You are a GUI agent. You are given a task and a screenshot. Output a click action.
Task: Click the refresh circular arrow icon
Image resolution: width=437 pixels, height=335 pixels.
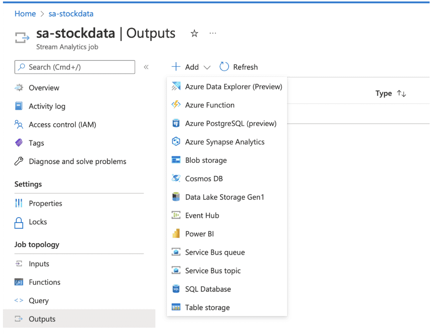pos(224,67)
